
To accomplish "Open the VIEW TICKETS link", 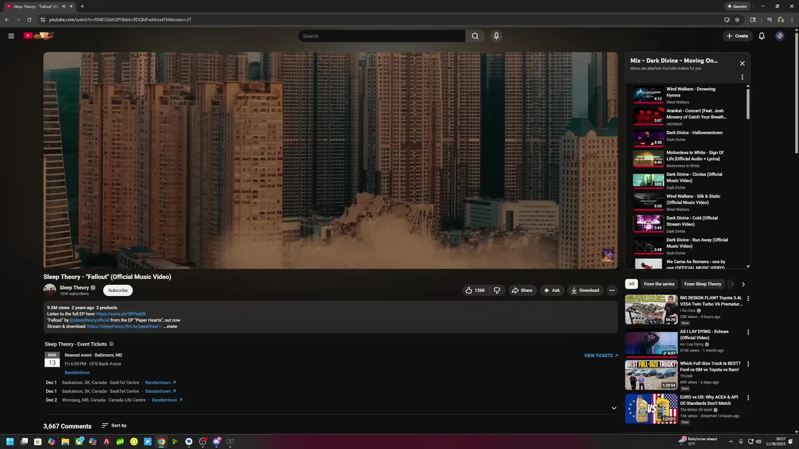I will pyautogui.click(x=601, y=355).
